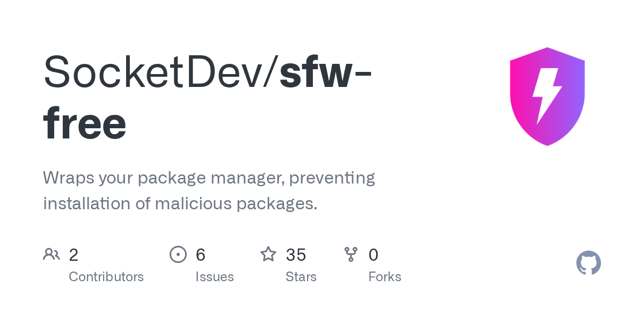Click the fork count 0
Viewport: 644px width, 322px height.
pyautogui.click(x=374, y=255)
